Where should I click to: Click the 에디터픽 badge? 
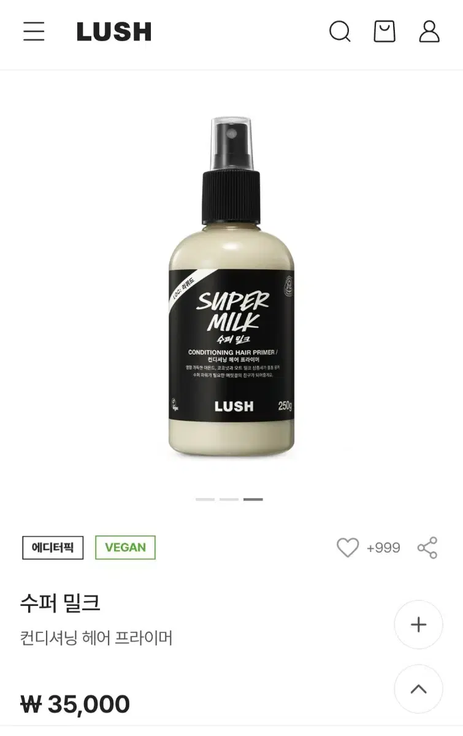[x=53, y=548]
